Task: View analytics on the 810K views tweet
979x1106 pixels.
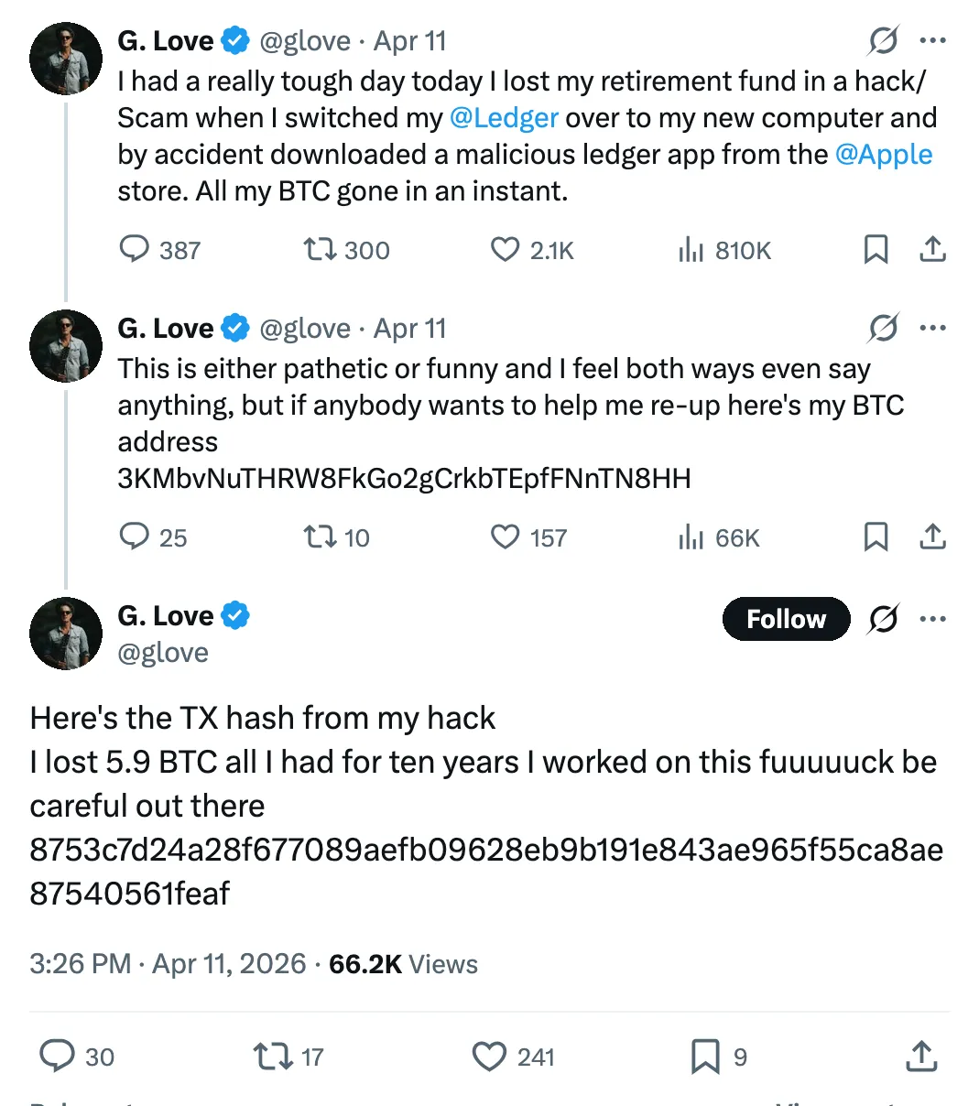Action: pyautogui.click(x=691, y=249)
